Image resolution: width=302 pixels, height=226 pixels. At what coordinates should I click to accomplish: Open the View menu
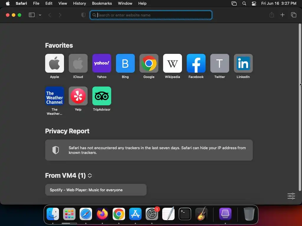pyautogui.click(x=63, y=3)
